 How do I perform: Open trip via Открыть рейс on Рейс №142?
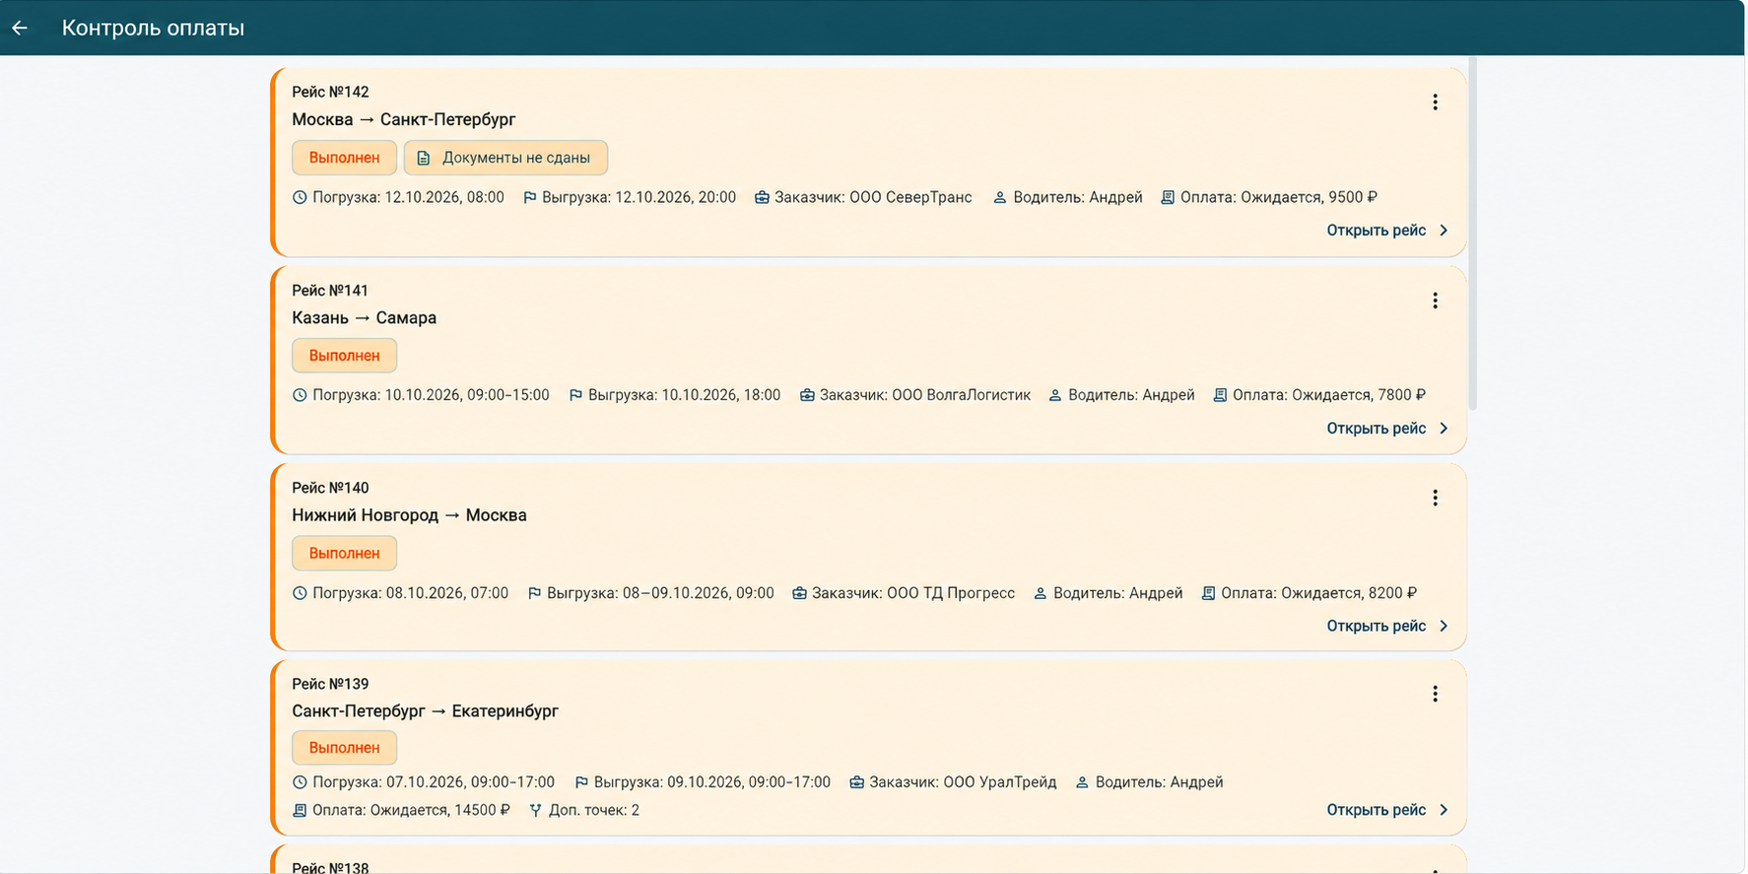1387,231
